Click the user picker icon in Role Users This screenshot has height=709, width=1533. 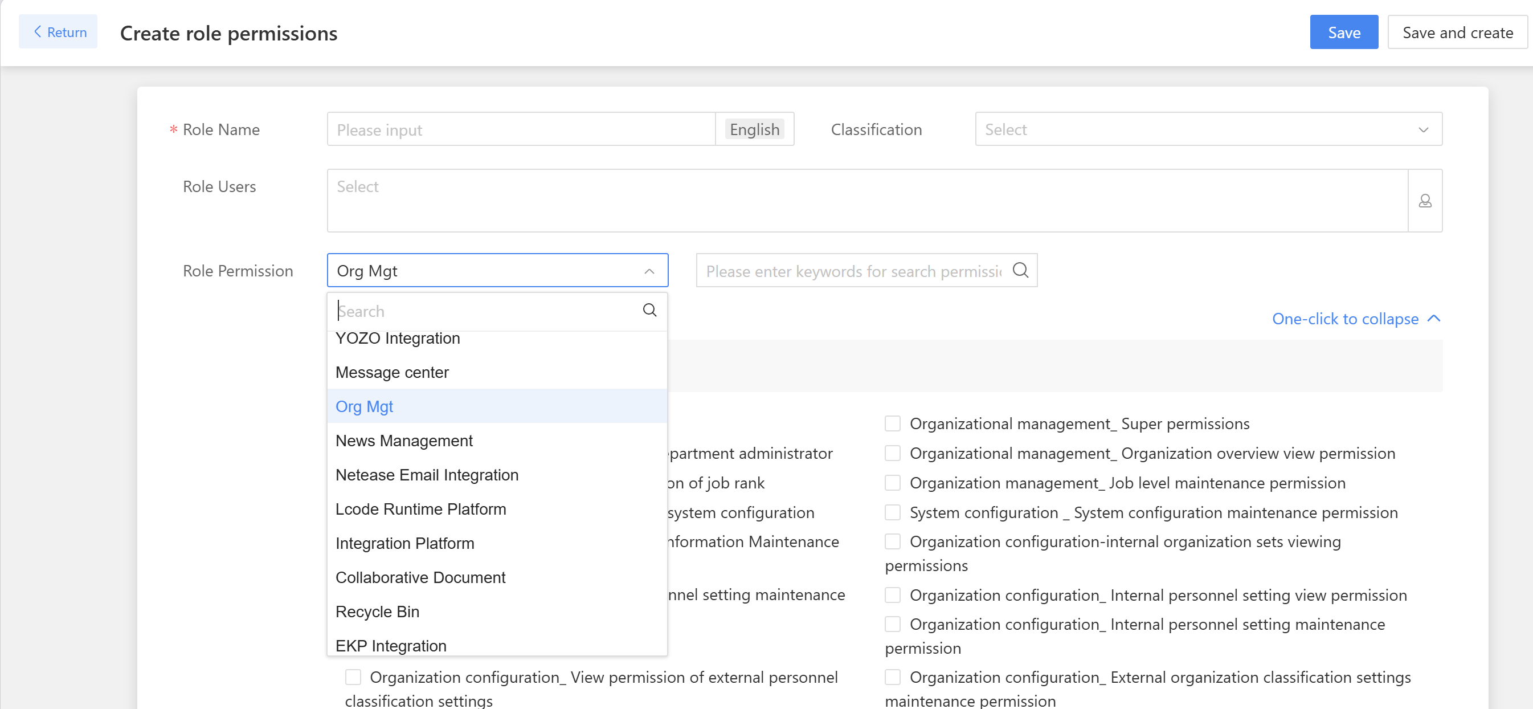click(x=1424, y=201)
